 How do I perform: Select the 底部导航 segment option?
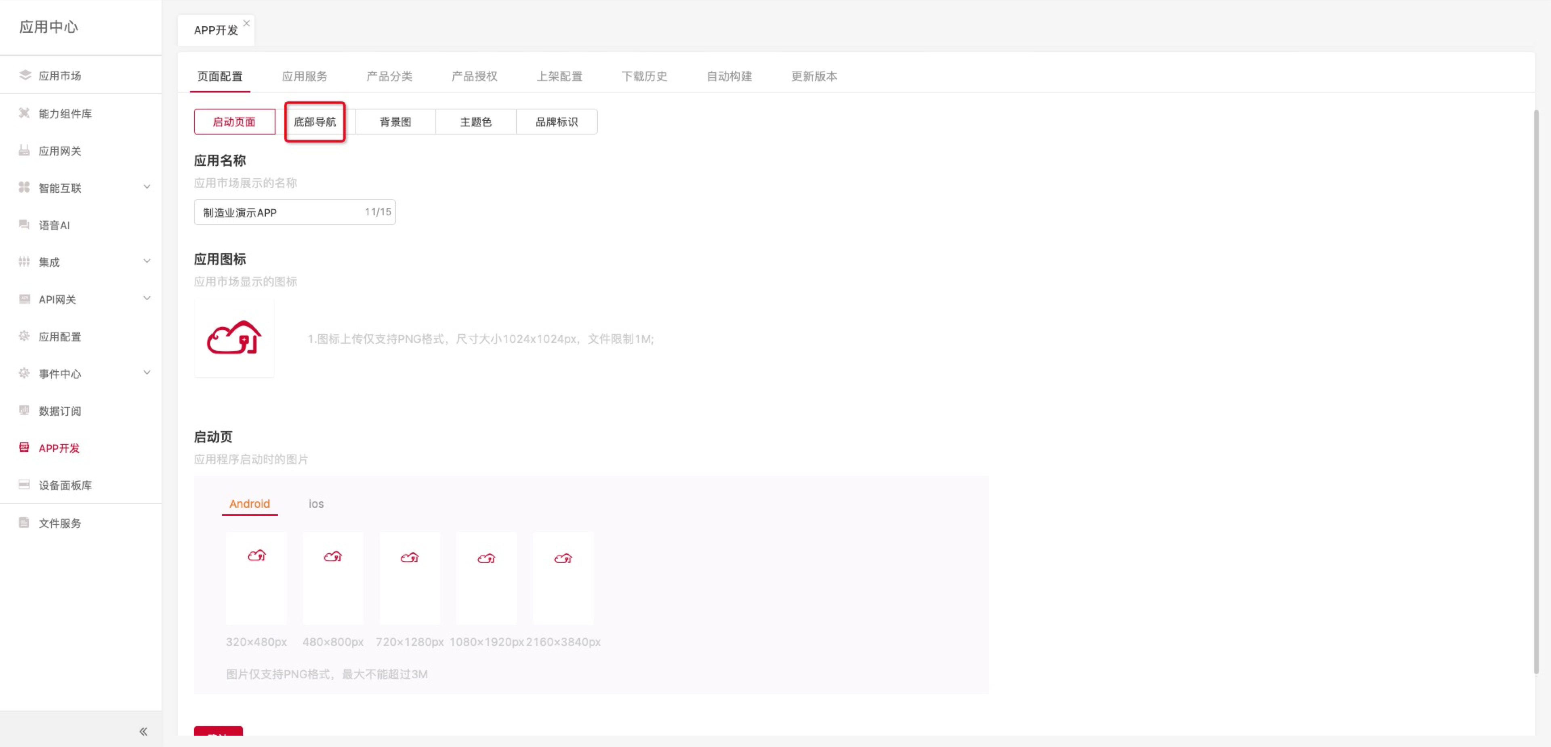pyautogui.click(x=315, y=122)
